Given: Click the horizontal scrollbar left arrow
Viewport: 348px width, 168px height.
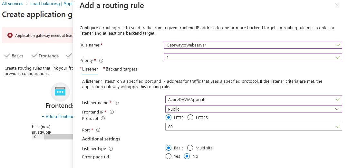Looking at the screenshot, I should coord(35,137).
